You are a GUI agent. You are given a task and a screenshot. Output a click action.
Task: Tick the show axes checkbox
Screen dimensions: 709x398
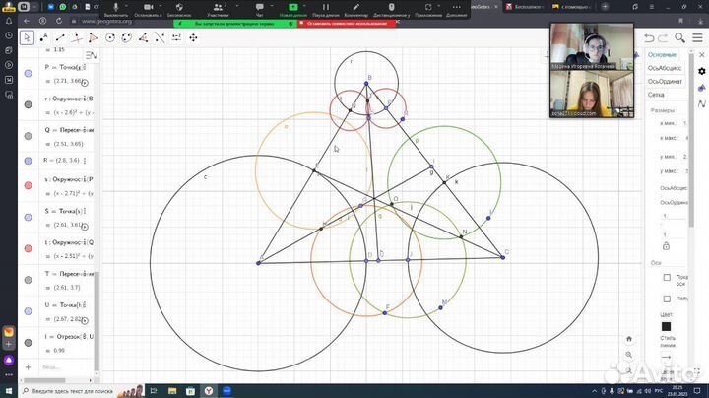tap(668, 279)
